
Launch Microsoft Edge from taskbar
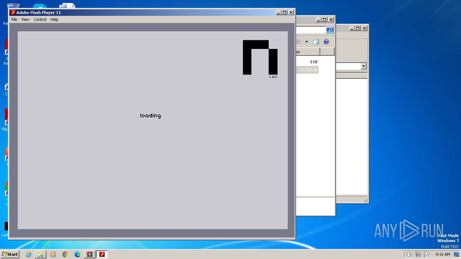[x=77, y=254]
